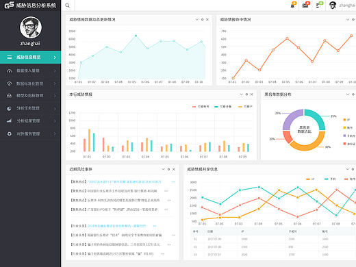
Task: Click the gauge icon beside 数据接入管理
Action: click(x=9, y=71)
